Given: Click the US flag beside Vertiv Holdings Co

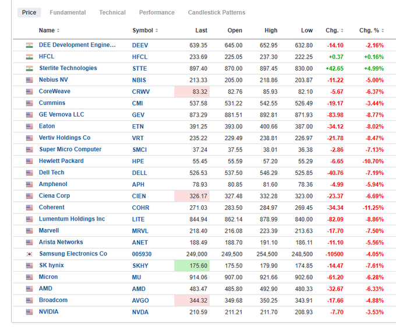Looking at the screenshot, I should pyautogui.click(x=30, y=138).
